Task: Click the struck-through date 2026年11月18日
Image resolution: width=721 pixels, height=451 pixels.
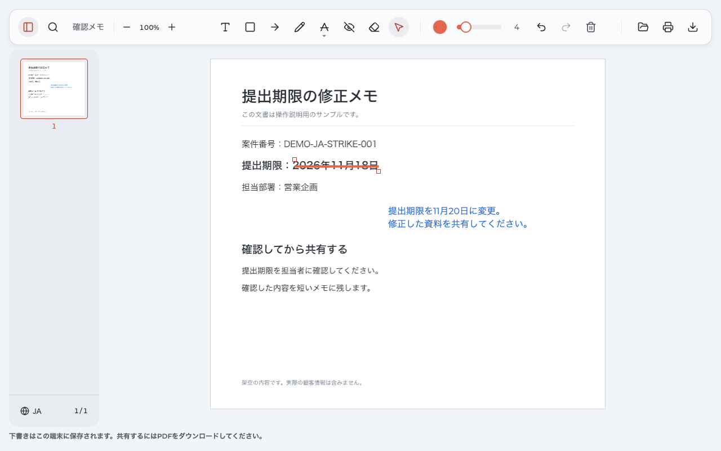Action: click(x=336, y=165)
